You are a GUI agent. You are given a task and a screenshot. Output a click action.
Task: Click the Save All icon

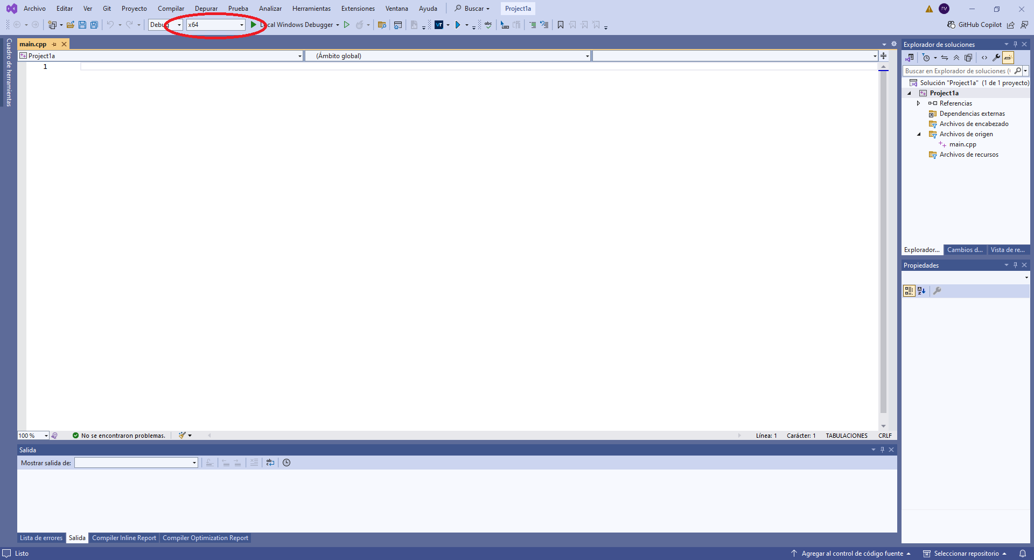94,25
